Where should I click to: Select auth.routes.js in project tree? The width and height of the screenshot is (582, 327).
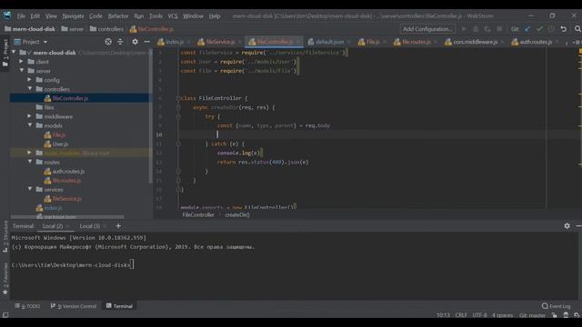click(68, 172)
